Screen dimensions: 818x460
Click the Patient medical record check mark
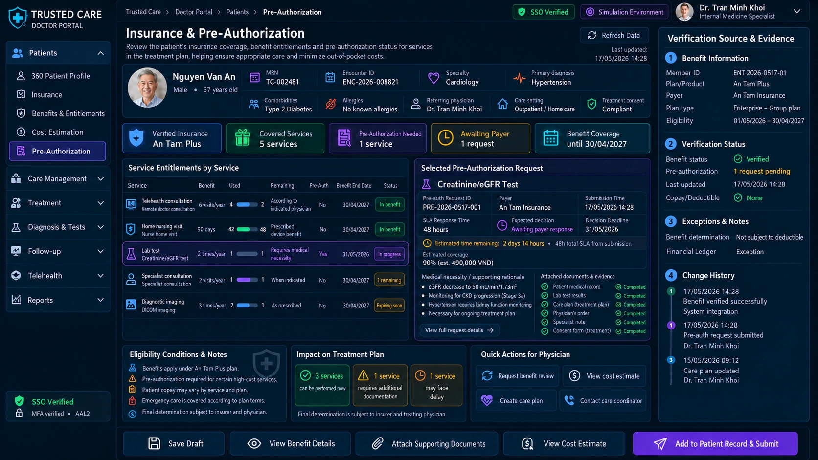coord(545,287)
